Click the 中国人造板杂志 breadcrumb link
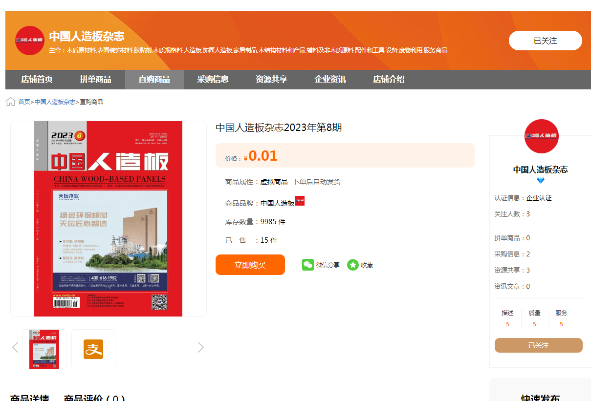 55,102
